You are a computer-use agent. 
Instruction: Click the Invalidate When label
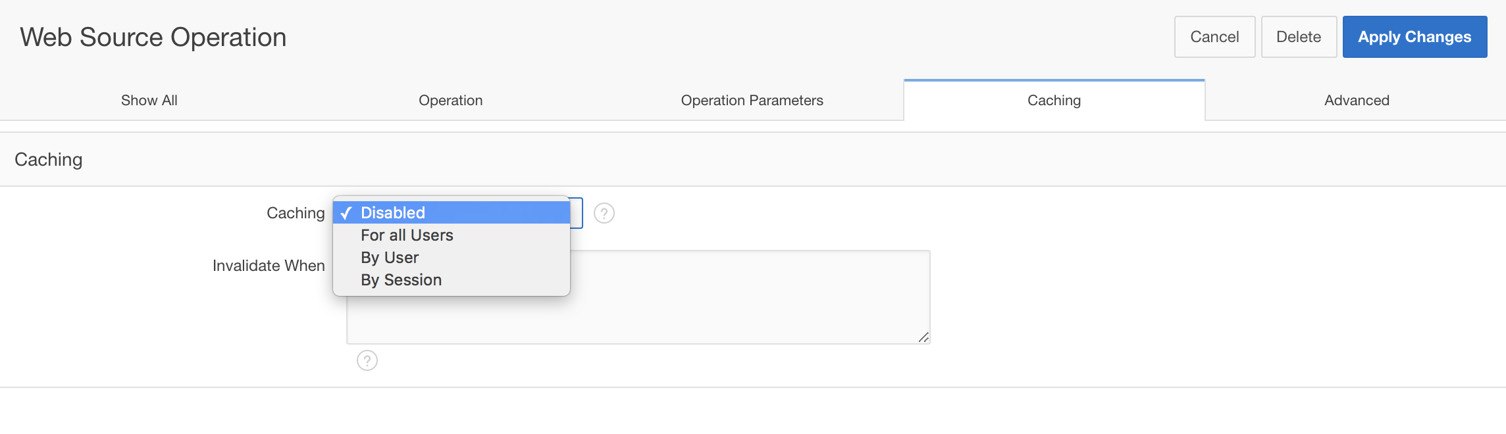tap(269, 266)
